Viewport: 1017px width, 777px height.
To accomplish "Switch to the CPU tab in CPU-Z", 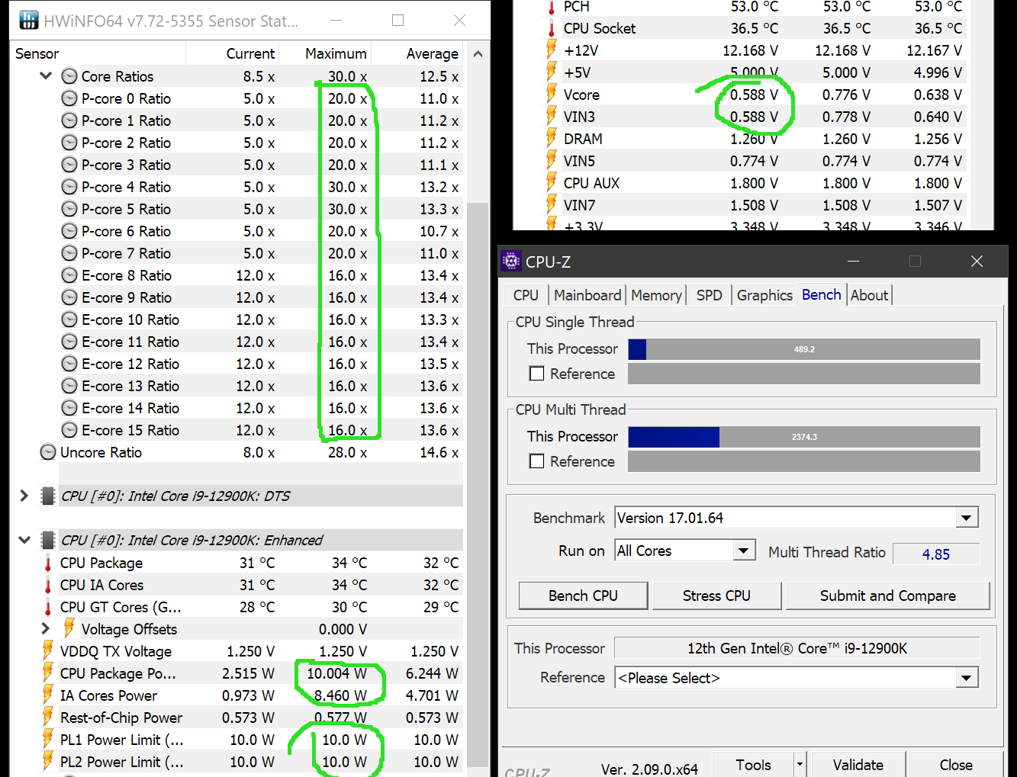I will pyautogui.click(x=526, y=295).
